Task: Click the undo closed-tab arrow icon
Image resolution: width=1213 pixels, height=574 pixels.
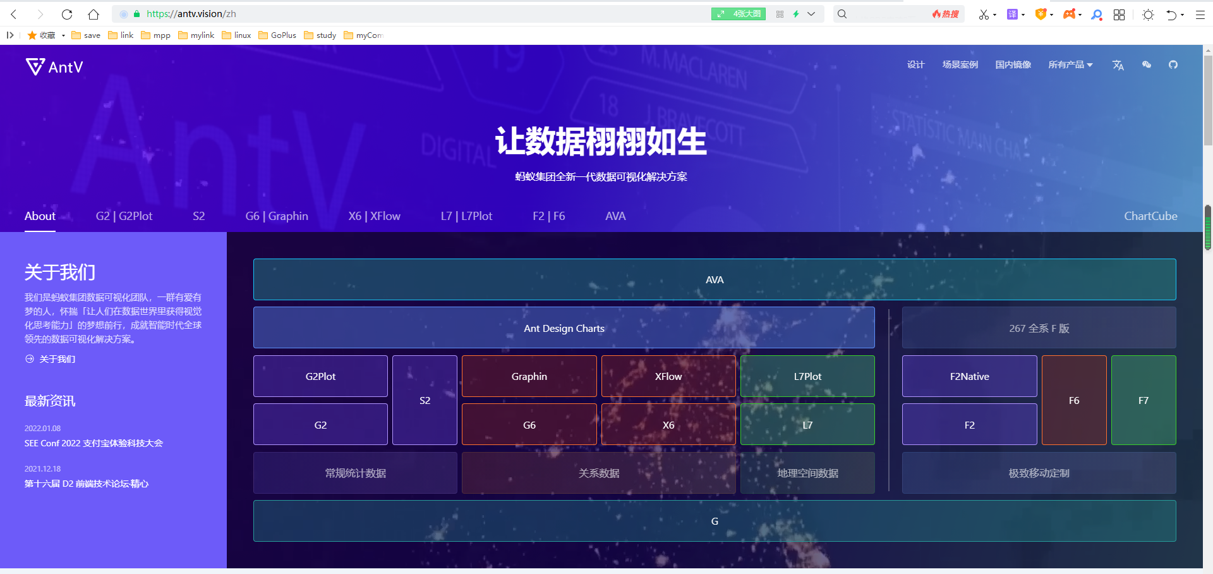Action: (x=1171, y=15)
